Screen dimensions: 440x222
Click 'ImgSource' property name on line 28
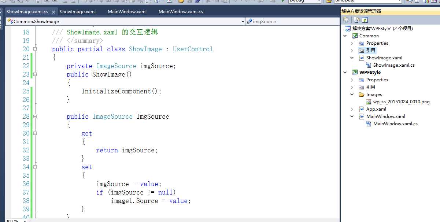point(153,116)
